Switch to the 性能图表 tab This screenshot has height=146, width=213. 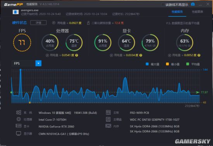click(x=198, y=12)
